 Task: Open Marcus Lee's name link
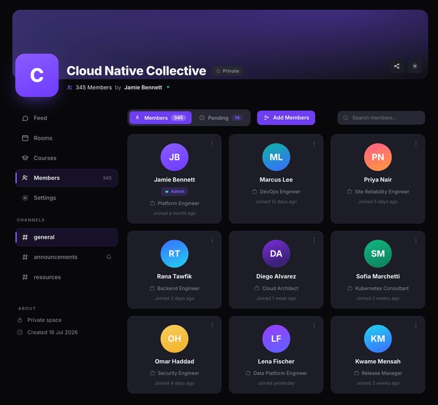pos(276,180)
